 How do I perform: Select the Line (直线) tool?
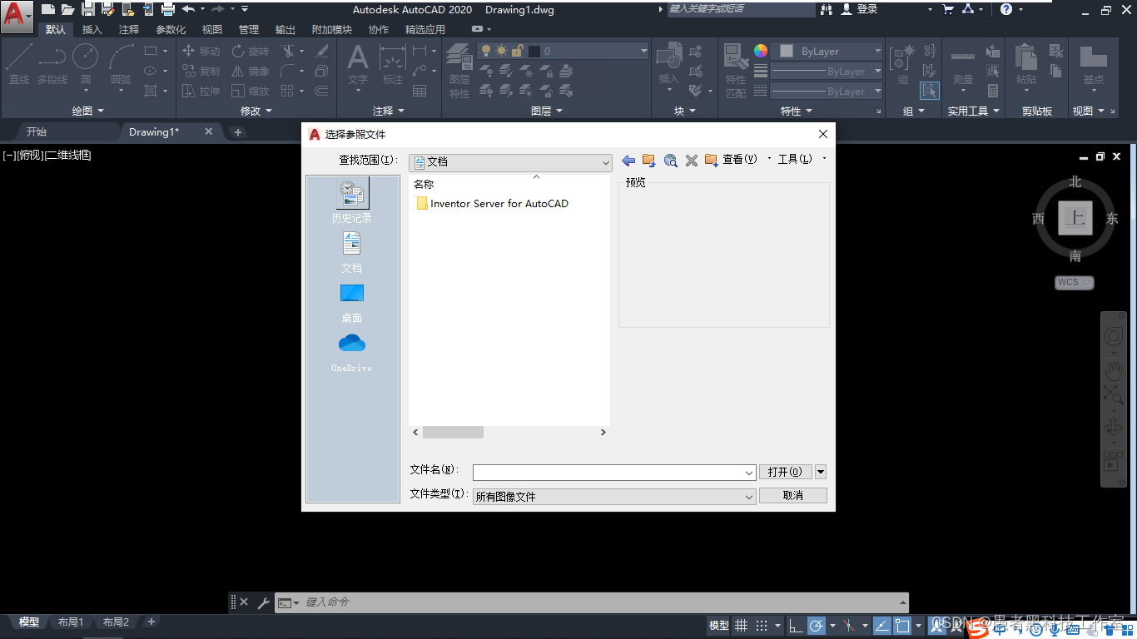coord(19,63)
